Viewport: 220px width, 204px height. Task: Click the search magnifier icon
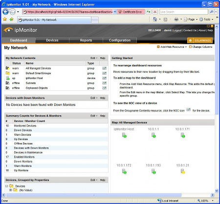[x=212, y=12]
